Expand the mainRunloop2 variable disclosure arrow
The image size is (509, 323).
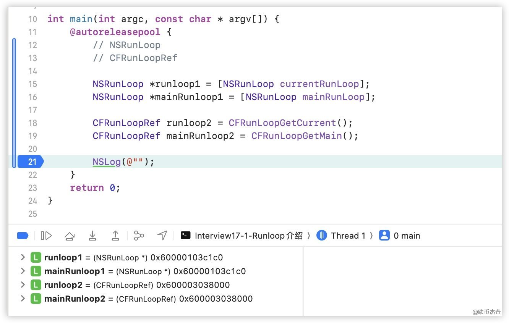click(x=23, y=299)
